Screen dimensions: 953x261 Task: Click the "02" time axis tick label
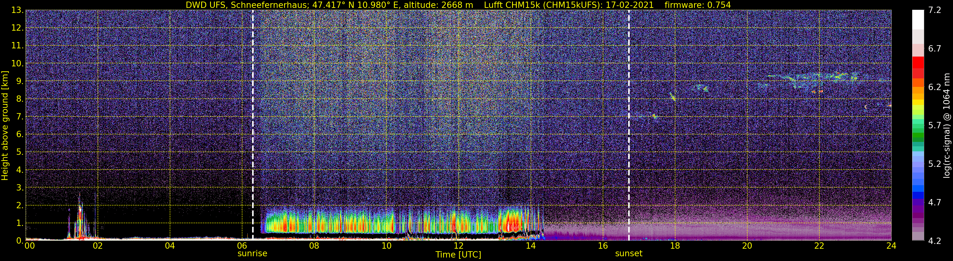tap(98, 246)
